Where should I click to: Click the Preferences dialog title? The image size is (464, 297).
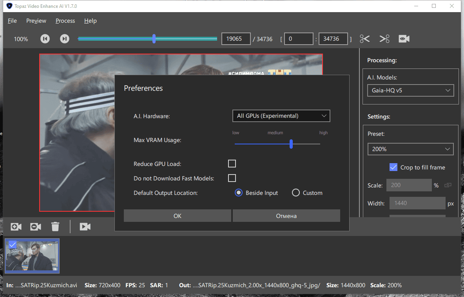pyautogui.click(x=143, y=88)
